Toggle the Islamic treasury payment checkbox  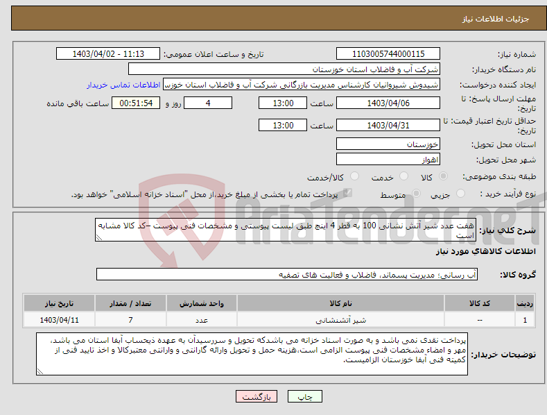pos(347,193)
